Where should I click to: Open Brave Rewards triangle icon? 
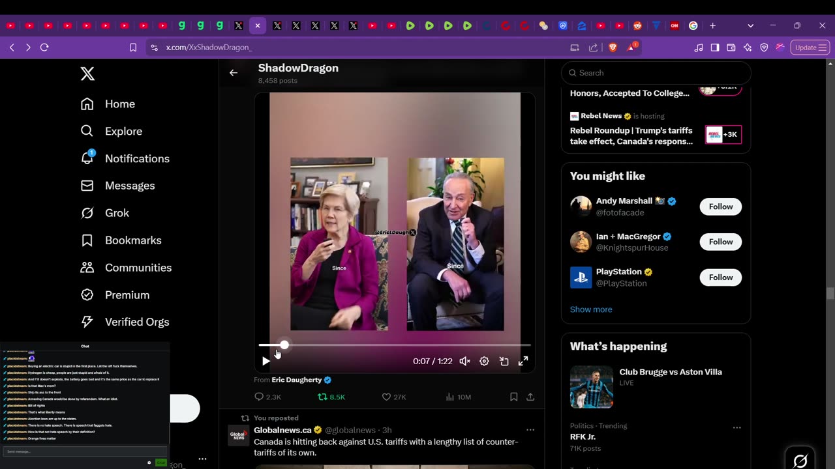click(631, 48)
